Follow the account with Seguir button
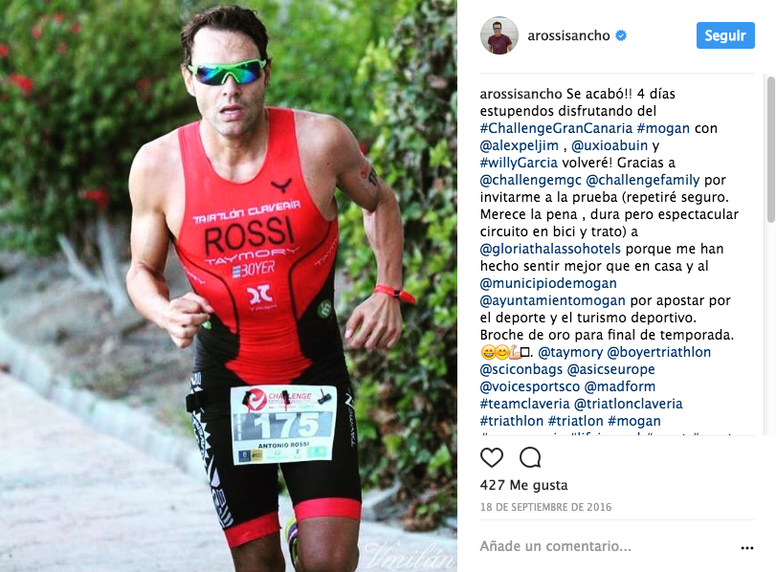 point(725,35)
